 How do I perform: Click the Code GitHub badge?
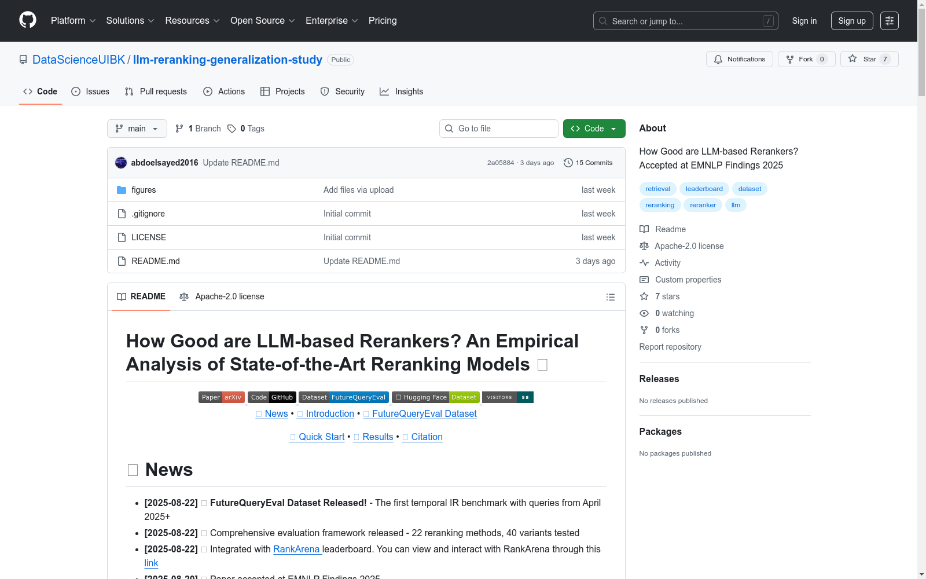[x=272, y=397]
